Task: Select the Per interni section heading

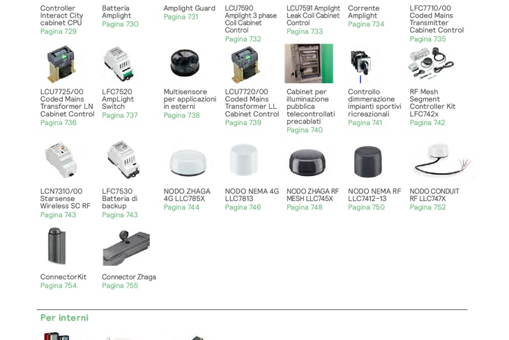Action: pos(64,318)
